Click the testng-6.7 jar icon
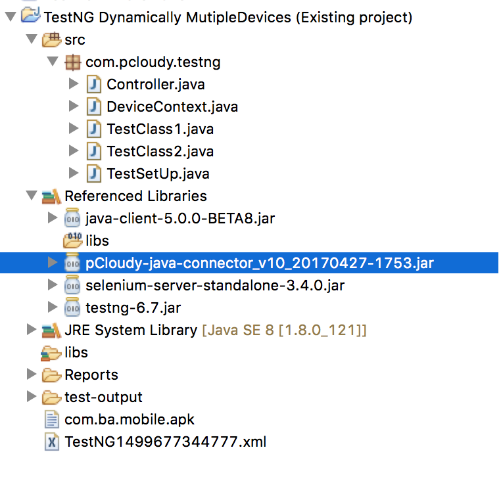The width and height of the screenshot is (501, 477). [x=72, y=307]
